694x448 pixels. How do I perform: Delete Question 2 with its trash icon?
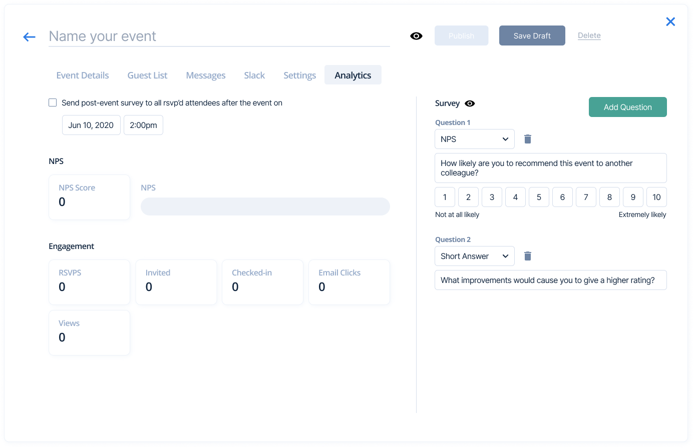tap(527, 256)
